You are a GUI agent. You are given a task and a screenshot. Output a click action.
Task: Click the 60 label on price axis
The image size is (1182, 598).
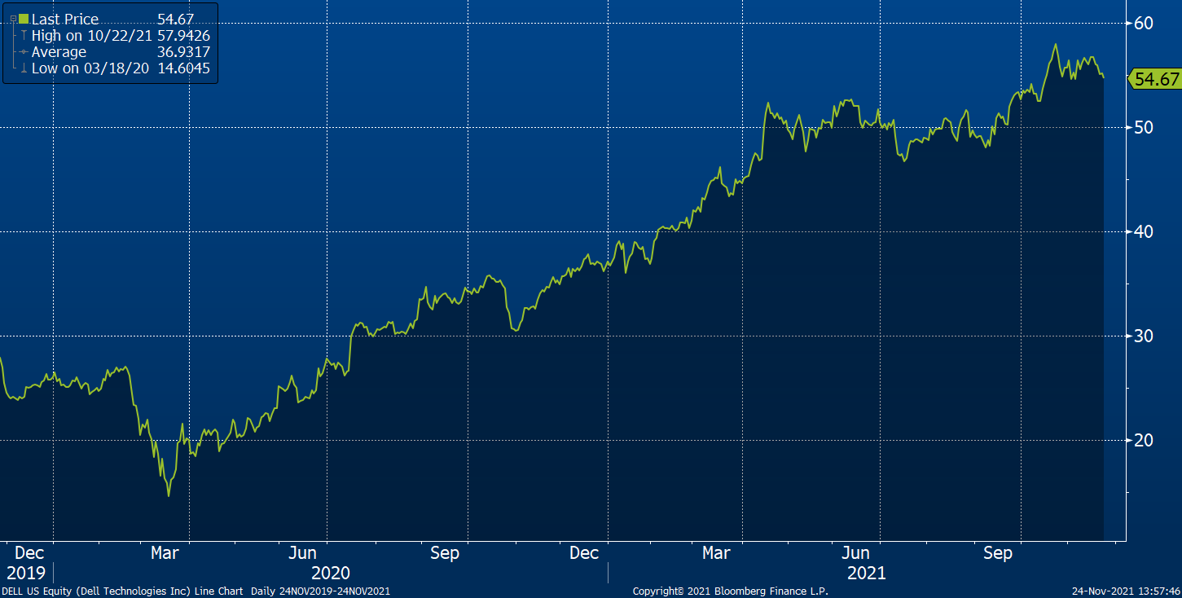1144,23
